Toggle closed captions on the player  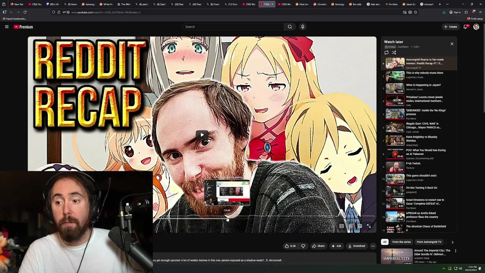coord(341,226)
